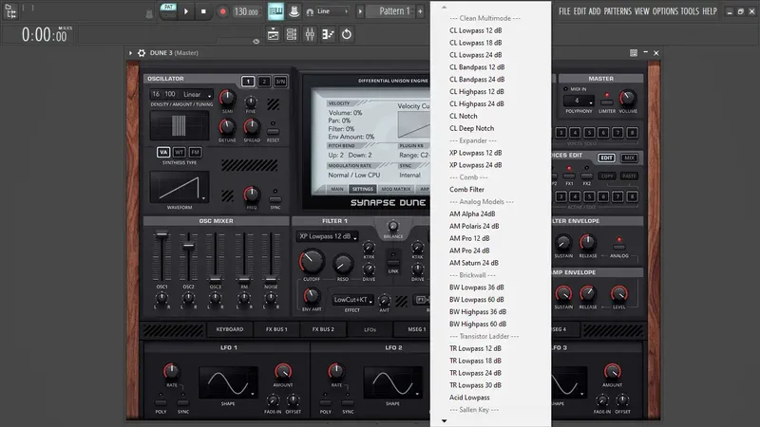This screenshot has width=760, height=427.
Task: Select CL Lowpass 12 dB filter
Action: point(476,30)
